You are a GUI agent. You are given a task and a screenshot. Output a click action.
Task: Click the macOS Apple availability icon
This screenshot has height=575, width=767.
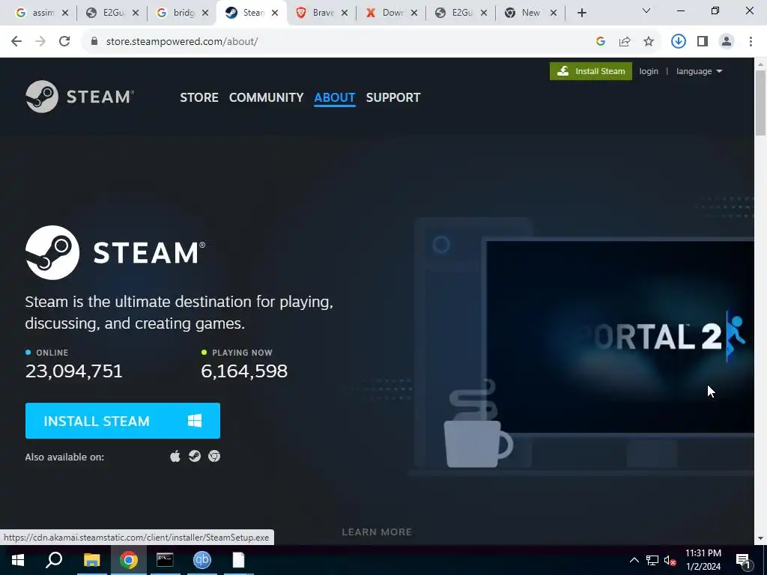click(175, 456)
